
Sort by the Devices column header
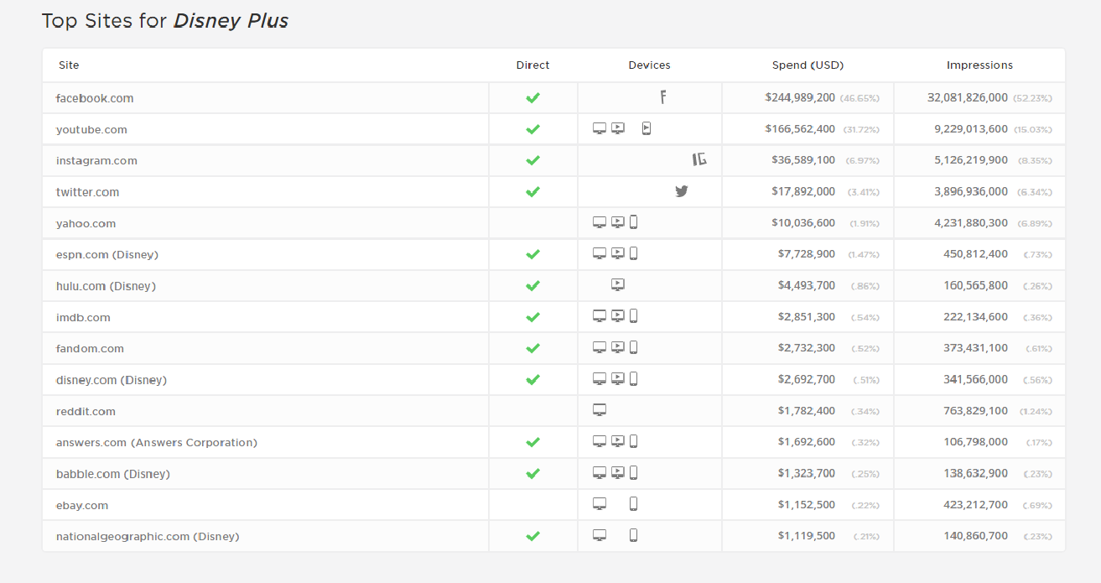(x=649, y=65)
